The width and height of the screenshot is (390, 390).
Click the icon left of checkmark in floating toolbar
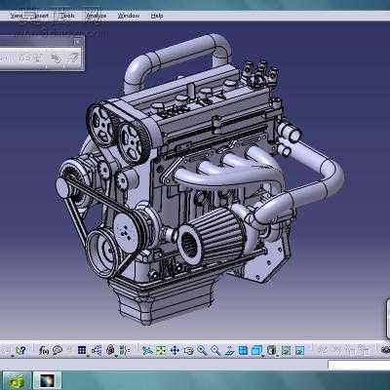pyautogui.click(x=57, y=58)
